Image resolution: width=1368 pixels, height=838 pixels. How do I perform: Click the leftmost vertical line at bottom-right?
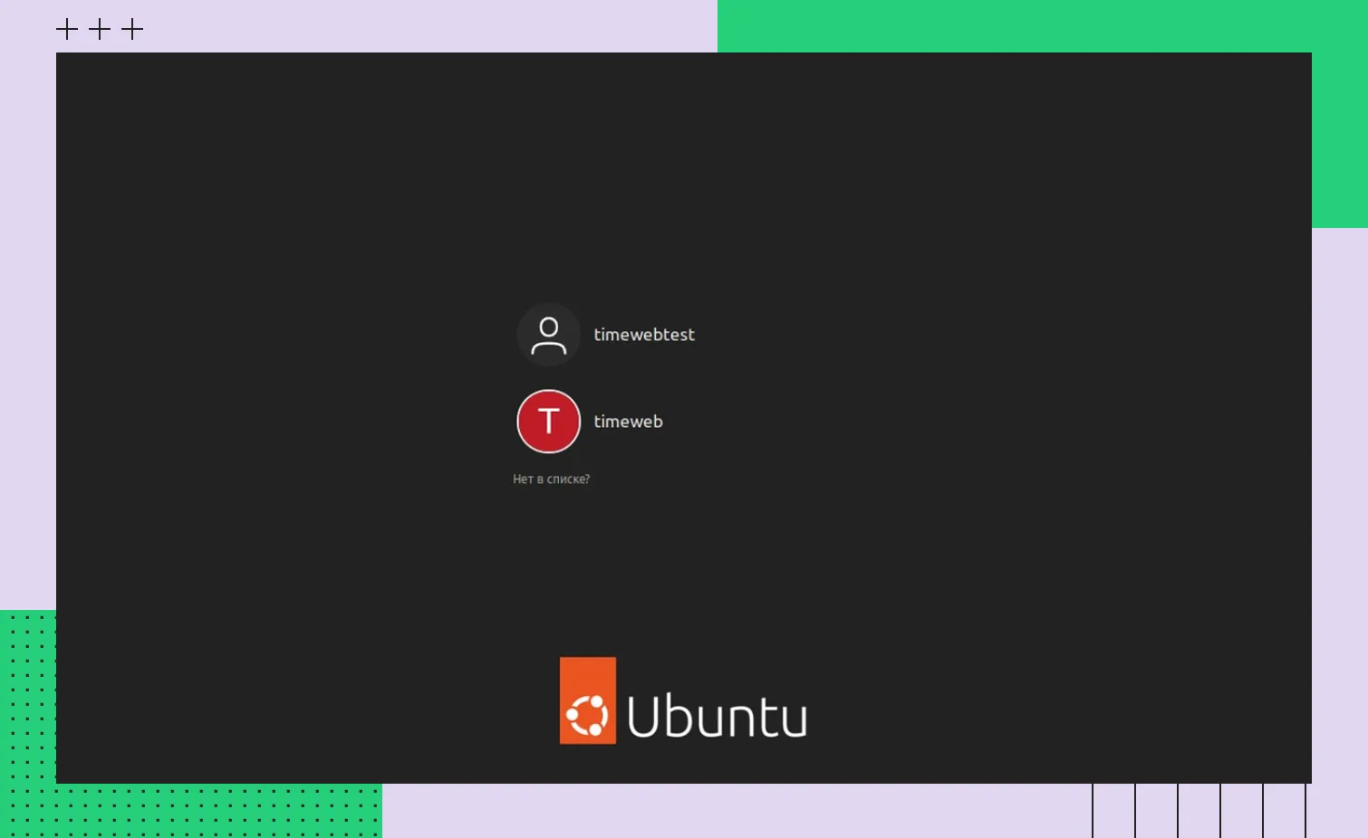pos(1093,811)
